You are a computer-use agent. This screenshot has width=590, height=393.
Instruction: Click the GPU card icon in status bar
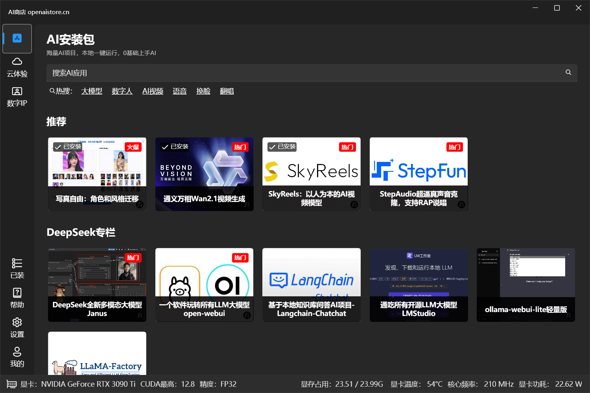[11, 384]
